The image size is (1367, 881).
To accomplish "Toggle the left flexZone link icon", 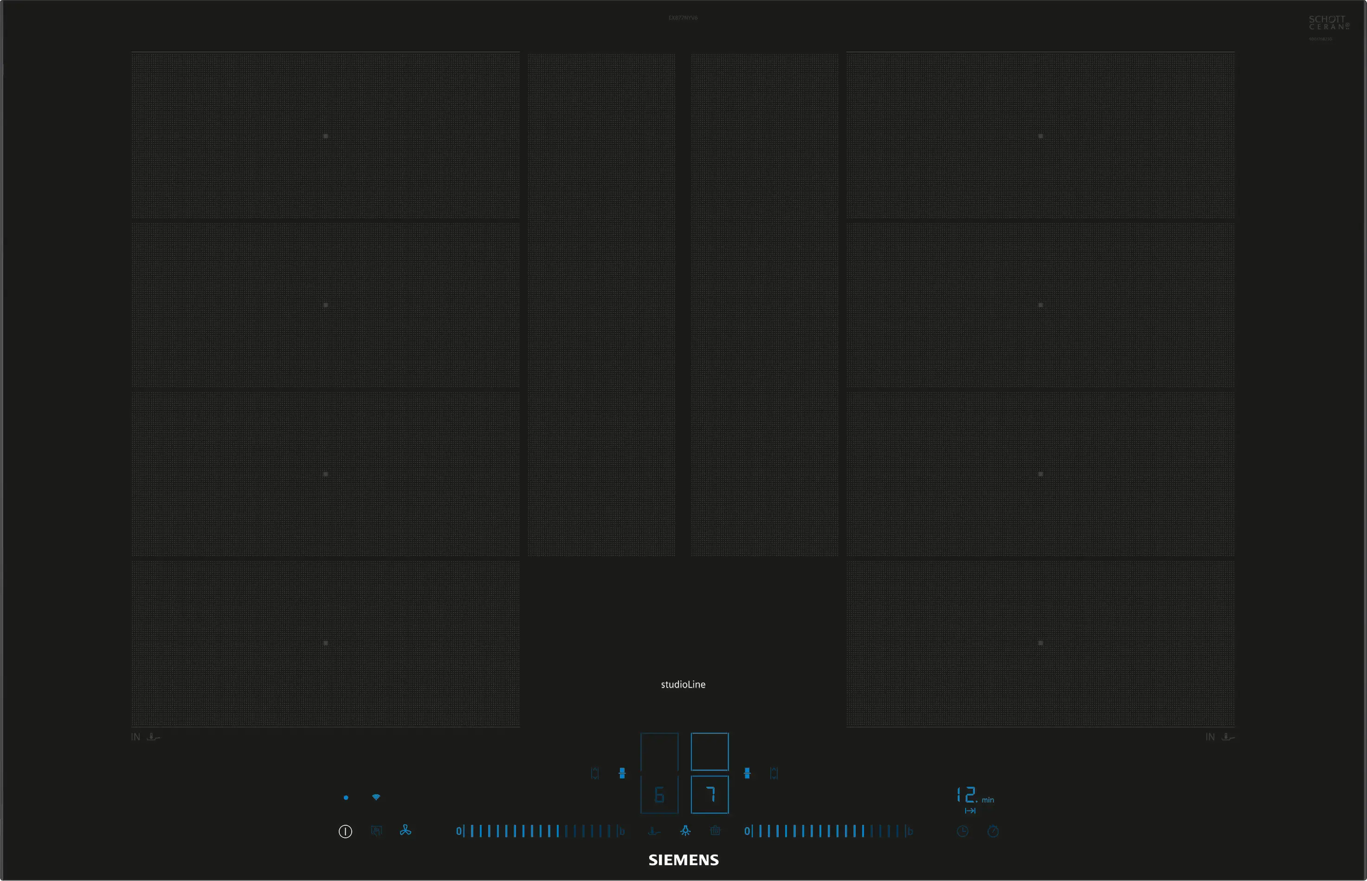I will (622, 773).
